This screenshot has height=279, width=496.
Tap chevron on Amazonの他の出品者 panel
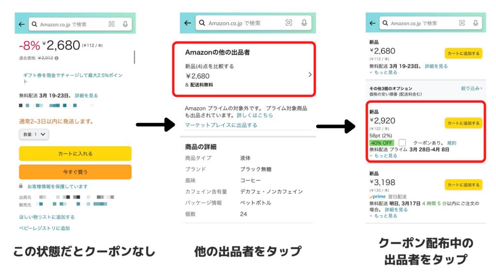pos(310,75)
